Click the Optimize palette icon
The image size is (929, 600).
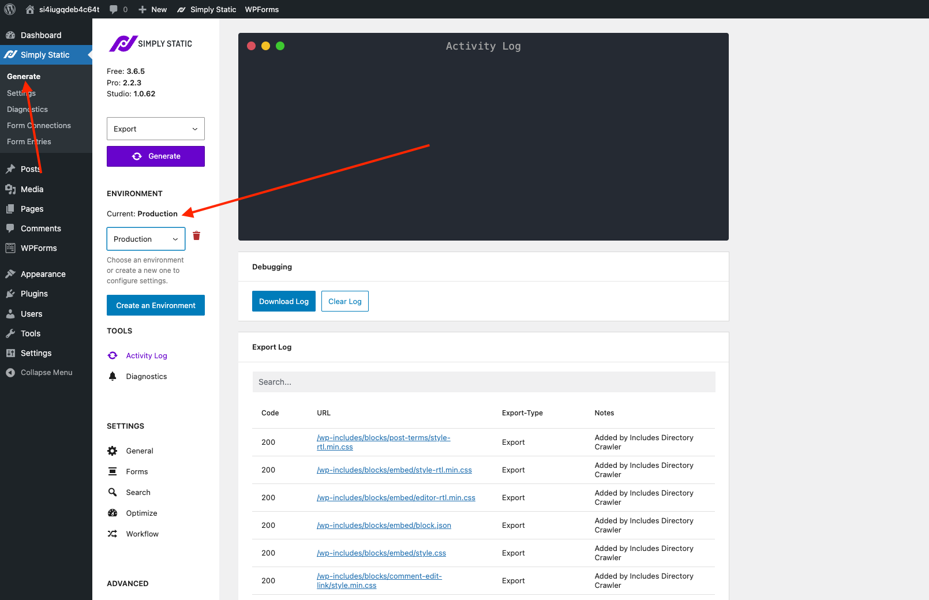pyautogui.click(x=113, y=513)
